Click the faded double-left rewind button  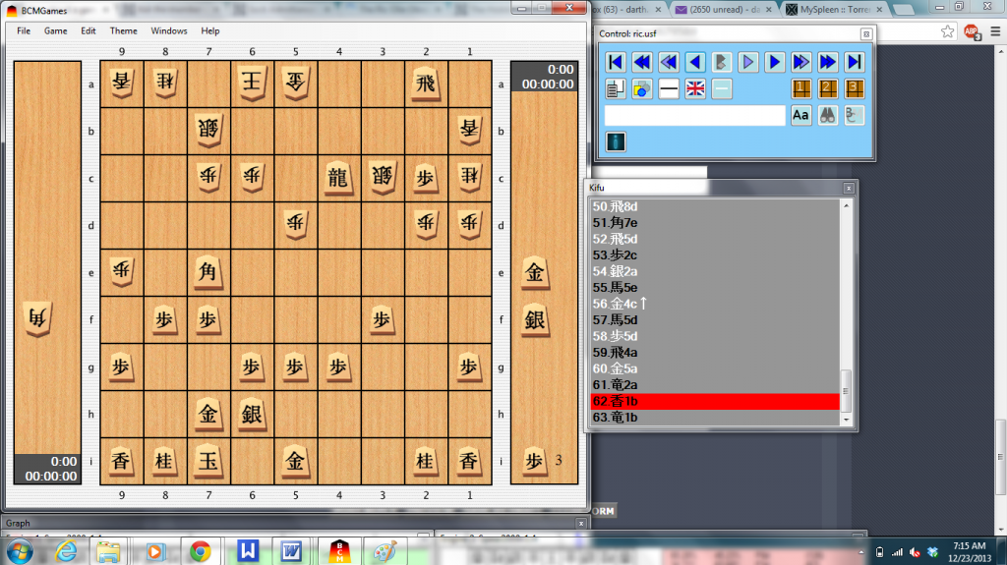coord(669,62)
